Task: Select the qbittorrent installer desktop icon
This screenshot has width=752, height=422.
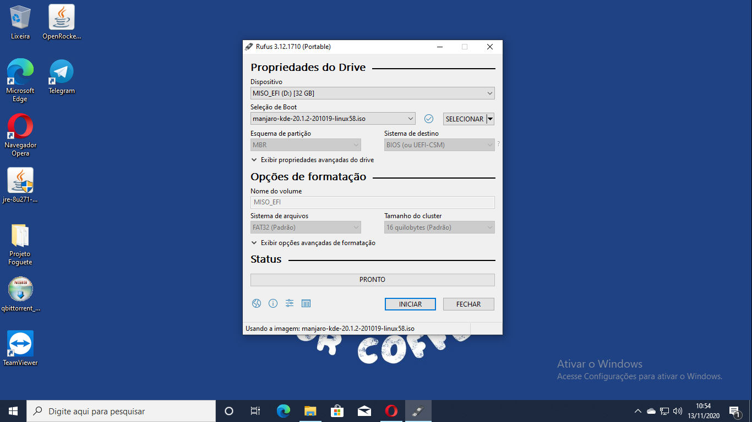Action: click(x=20, y=294)
